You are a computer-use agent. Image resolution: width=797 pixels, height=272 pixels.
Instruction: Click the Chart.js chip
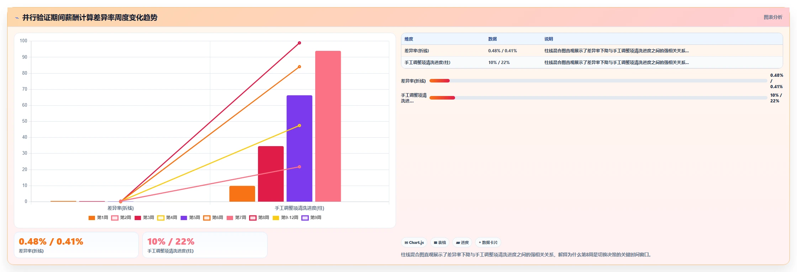point(414,242)
